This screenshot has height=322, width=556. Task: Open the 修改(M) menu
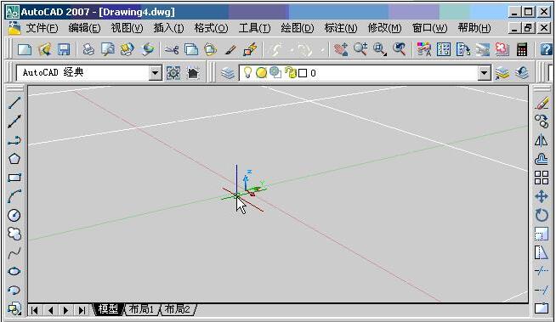[385, 28]
